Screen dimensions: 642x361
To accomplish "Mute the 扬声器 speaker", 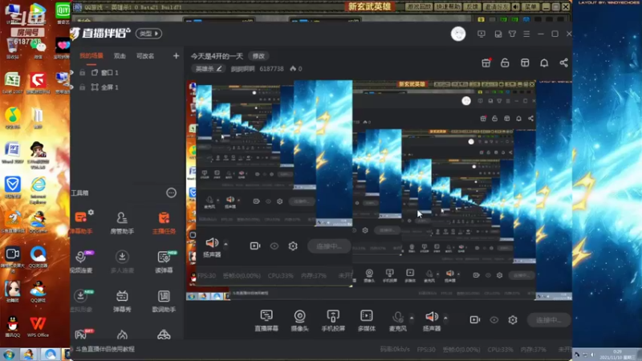I will (432, 320).
